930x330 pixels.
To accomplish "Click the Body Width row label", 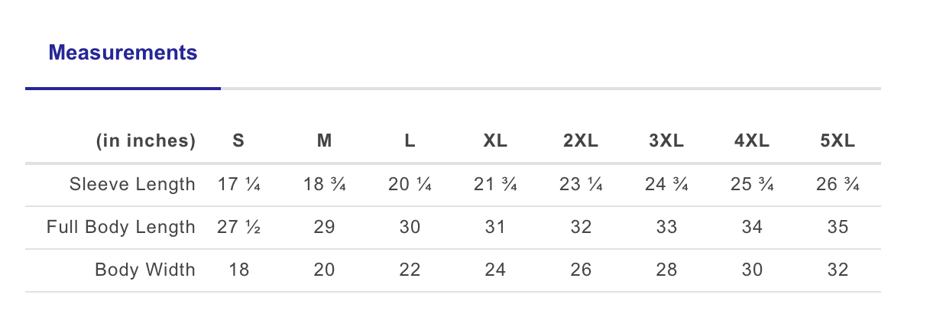I will tap(145, 270).
